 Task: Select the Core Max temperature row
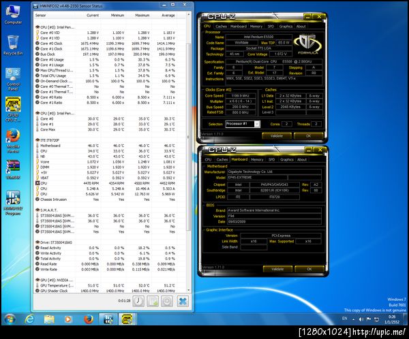pos(106,129)
